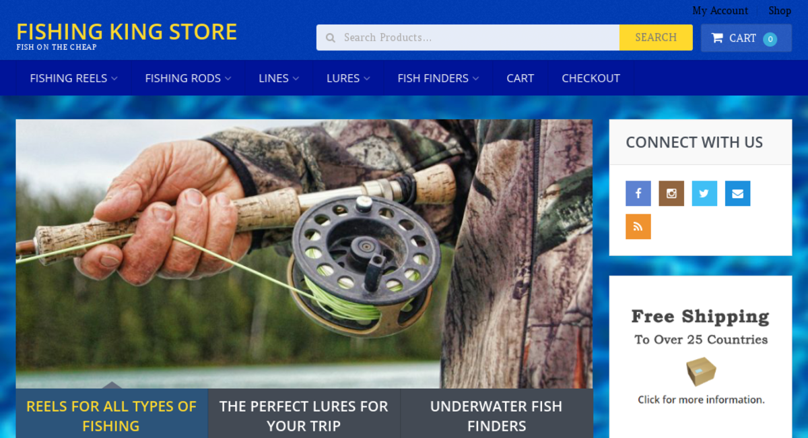Open the My Account link
808x438 pixels.
coord(720,11)
